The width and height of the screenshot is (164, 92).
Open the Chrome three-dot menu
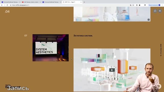pos(162,5)
